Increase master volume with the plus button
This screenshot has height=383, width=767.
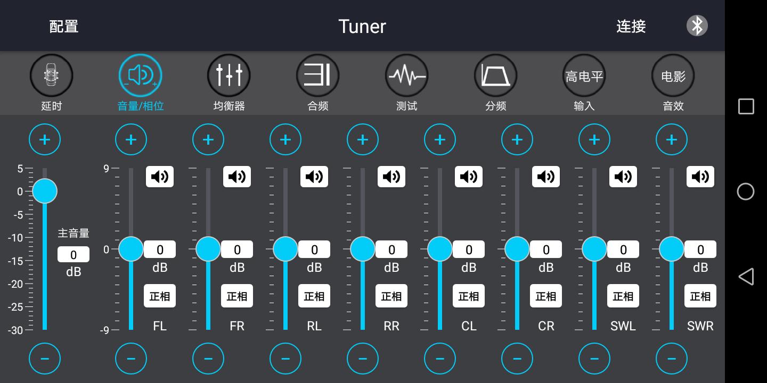[45, 139]
